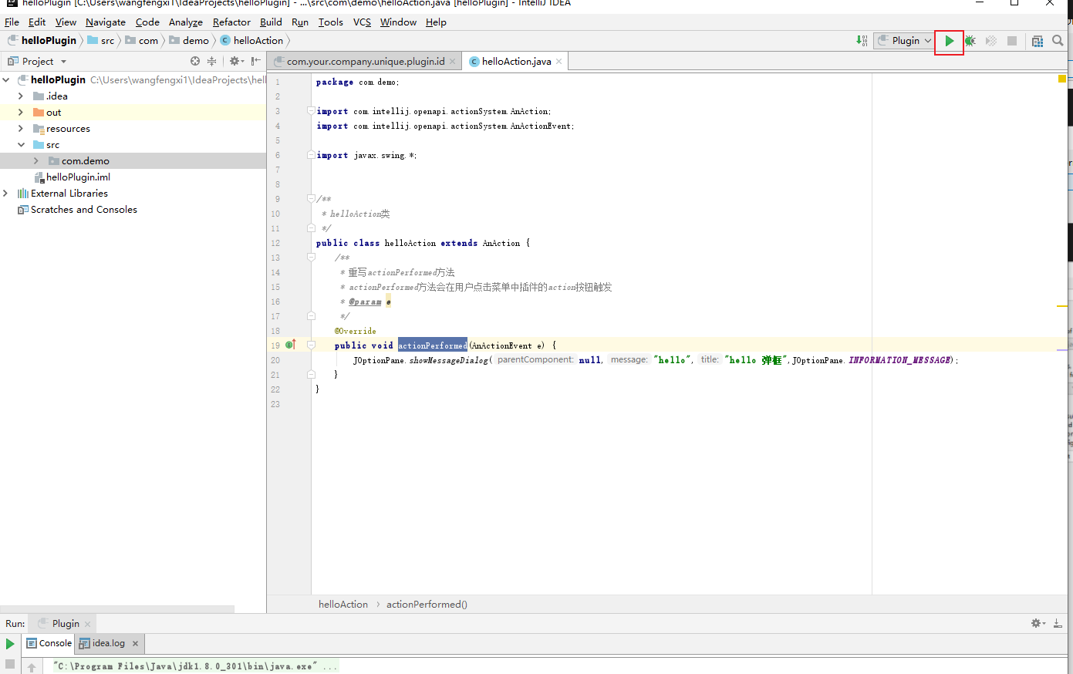The width and height of the screenshot is (1073, 674).
Task: Switch to the helloAction.java editor tab
Action: pyautogui.click(x=516, y=61)
